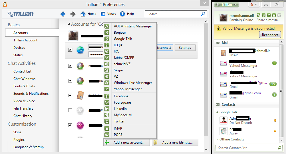Open the Trillian main menu dropdown
Screen dimensions: 286x155
click(227, 5)
